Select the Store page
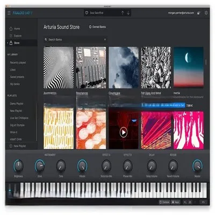 21,43
